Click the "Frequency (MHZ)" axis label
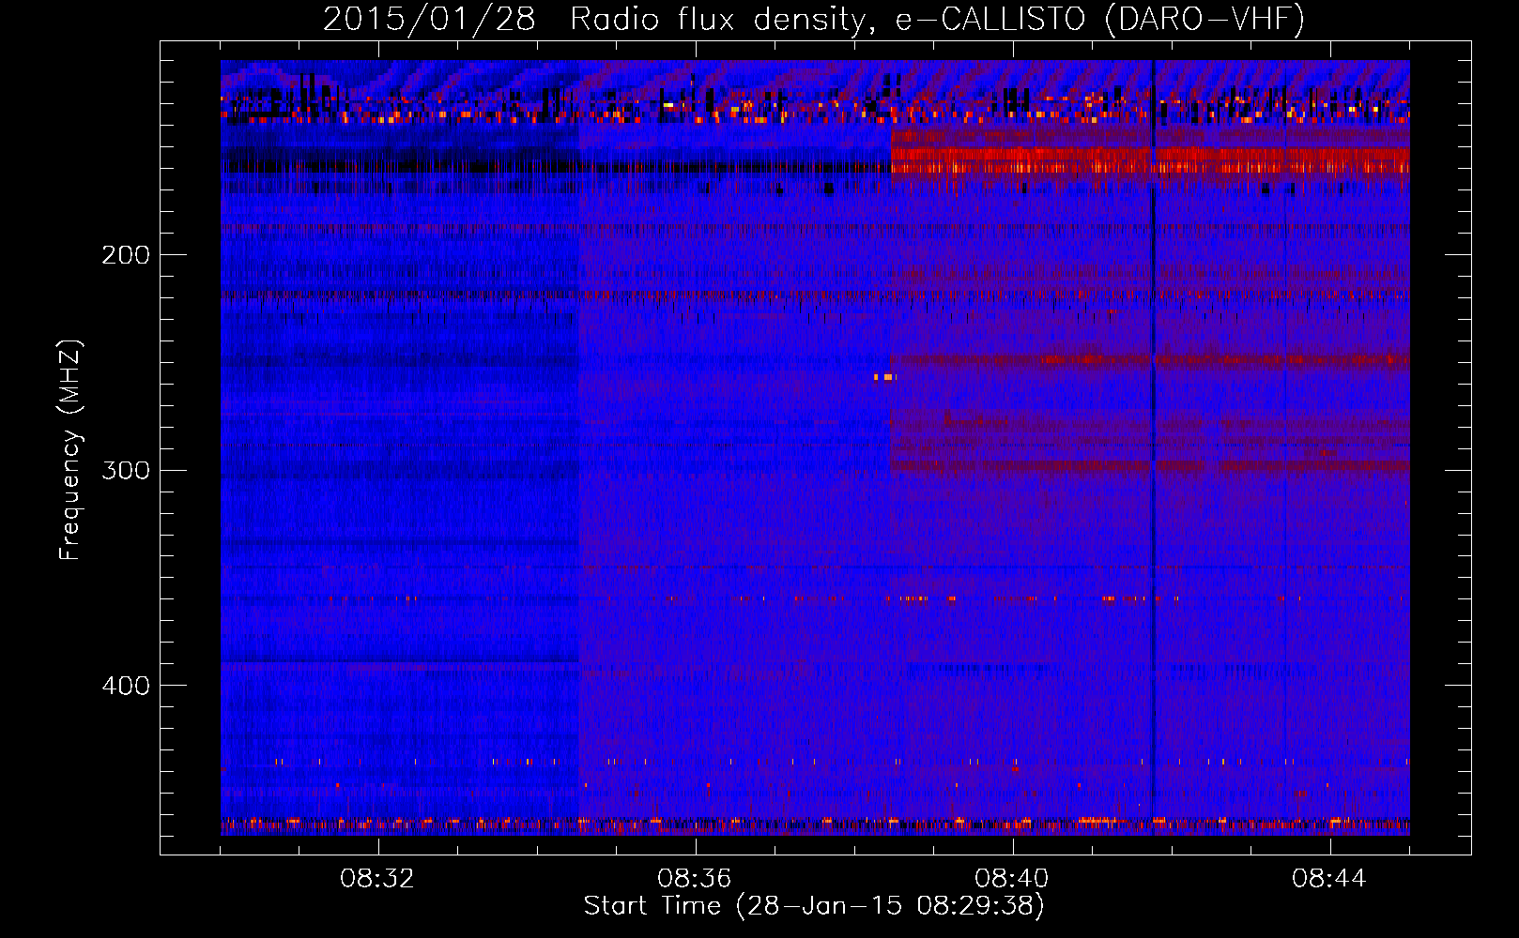 click(x=70, y=450)
